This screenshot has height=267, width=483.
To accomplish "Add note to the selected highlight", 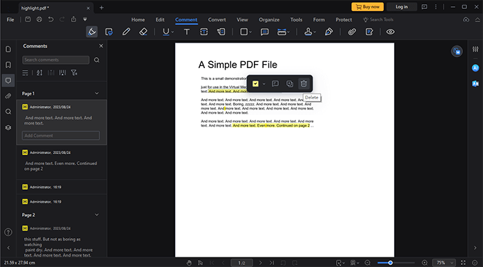I will (x=275, y=83).
